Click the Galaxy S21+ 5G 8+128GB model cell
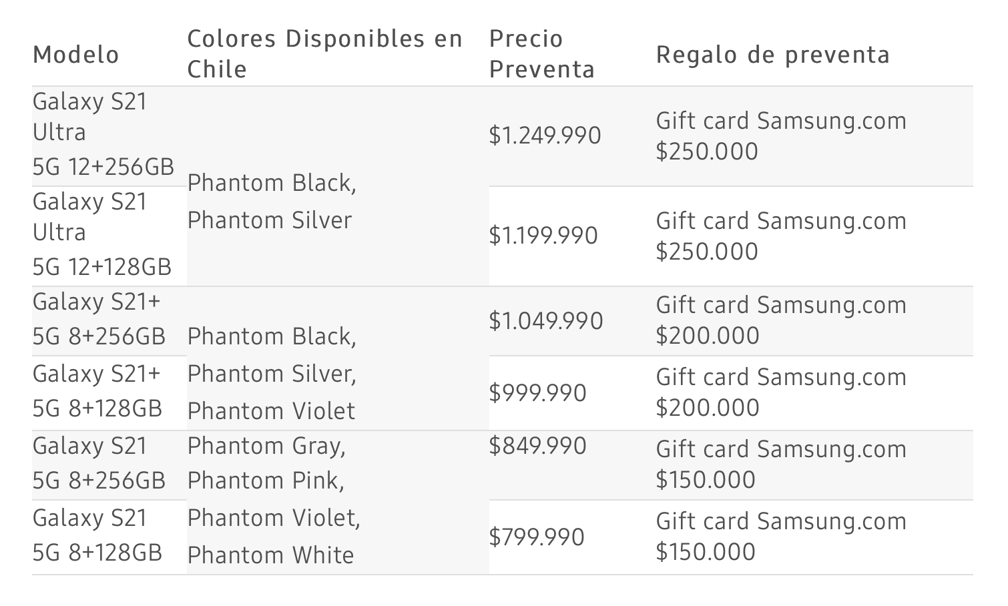Viewport: 1008px width, 606px height. click(97, 391)
